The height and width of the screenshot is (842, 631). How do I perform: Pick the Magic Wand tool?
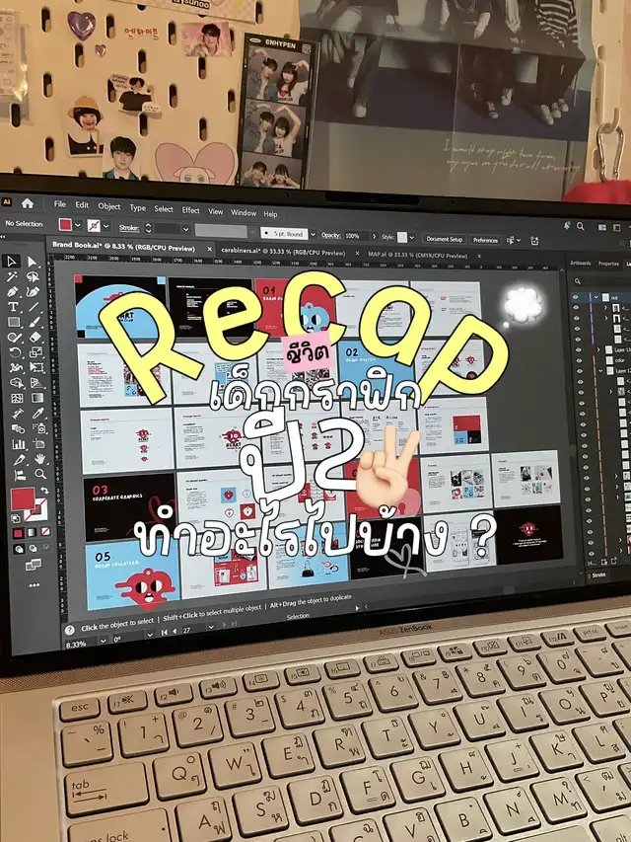pos(13,276)
